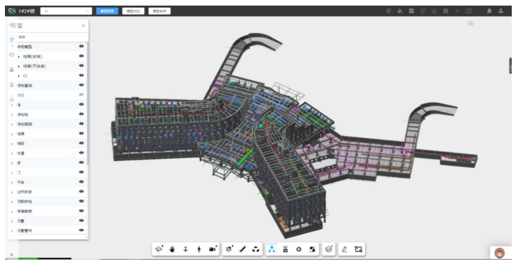Open the assistant avatar icon
This screenshot has width=523, height=266.
point(500,253)
